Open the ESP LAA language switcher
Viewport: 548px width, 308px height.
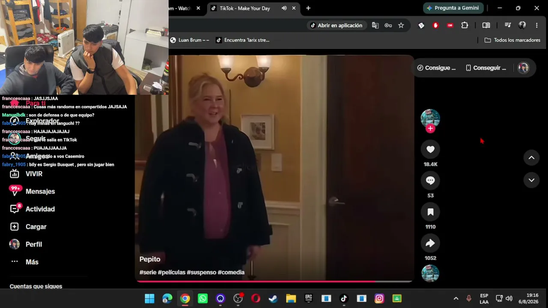coord(484,299)
